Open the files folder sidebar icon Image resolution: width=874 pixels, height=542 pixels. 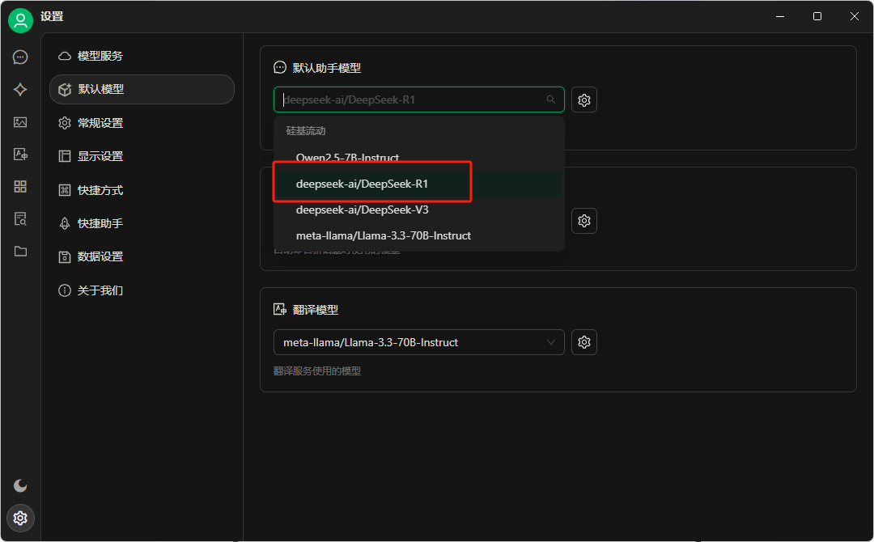click(x=20, y=252)
